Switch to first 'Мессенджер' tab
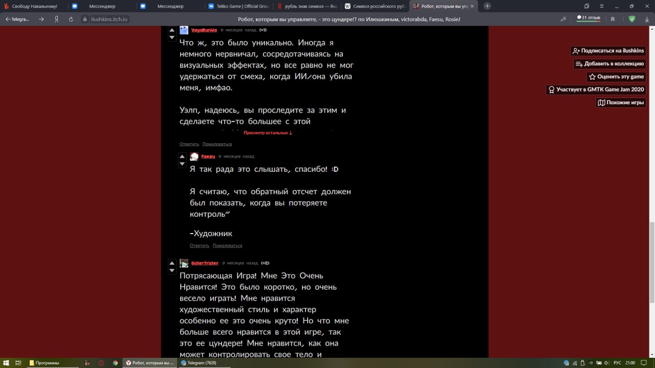655x368 pixels. 101,6
